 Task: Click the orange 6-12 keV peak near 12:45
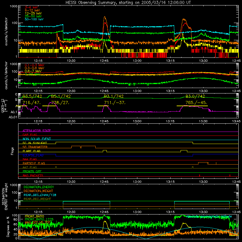(x=105, y=17)
